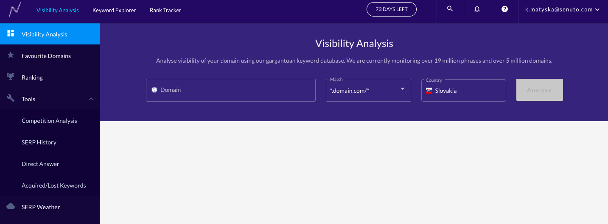The width and height of the screenshot is (608, 224).
Task: Switch to Rank Tracker in top navigation
Action: [165, 10]
